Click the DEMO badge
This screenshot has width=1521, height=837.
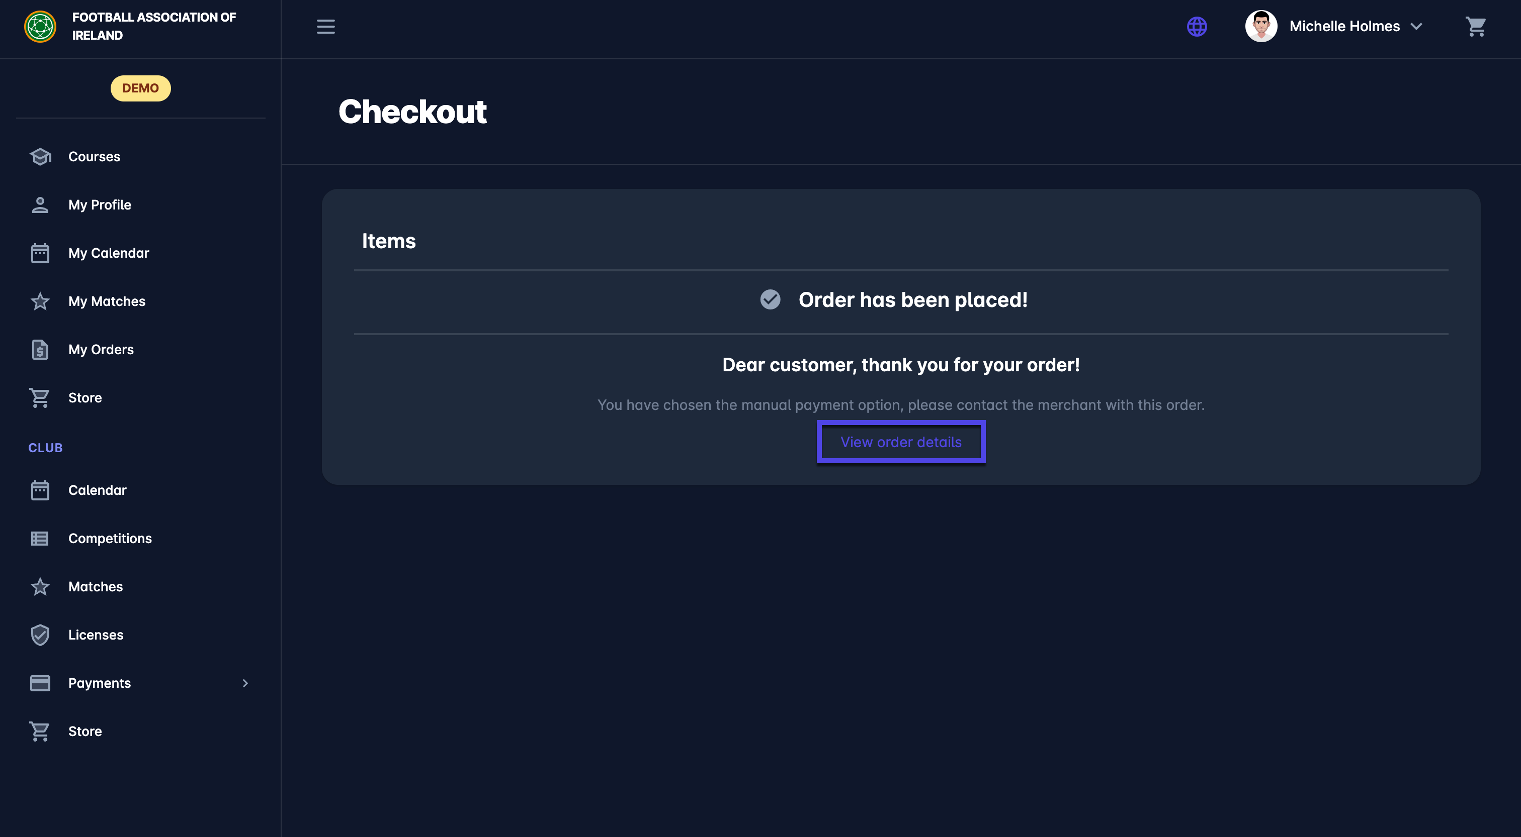(140, 88)
